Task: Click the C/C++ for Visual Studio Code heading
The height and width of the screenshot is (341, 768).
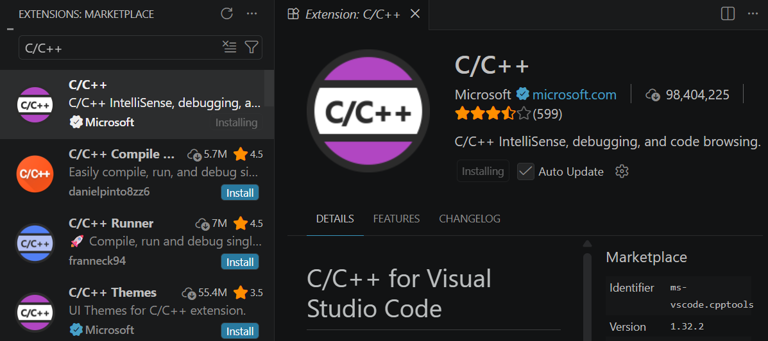Action: (399, 294)
